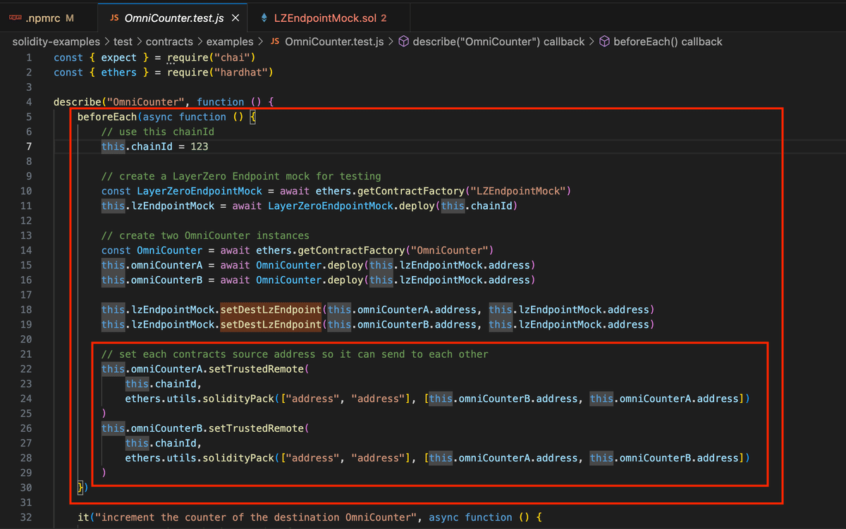Image resolution: width=846 pixels, height=529 pixels.
Task: Click line number 32 in gutter
Action: [x=26, y=517]
